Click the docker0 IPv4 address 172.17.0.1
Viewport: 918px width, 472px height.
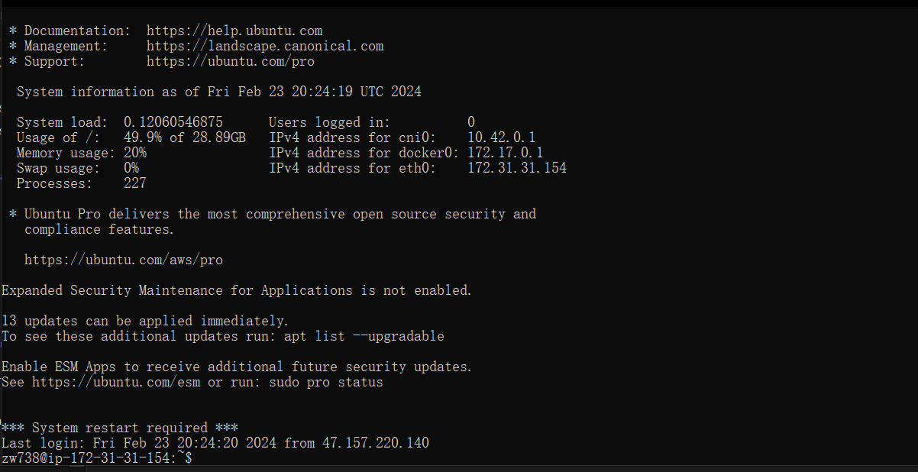pos(506,153)
